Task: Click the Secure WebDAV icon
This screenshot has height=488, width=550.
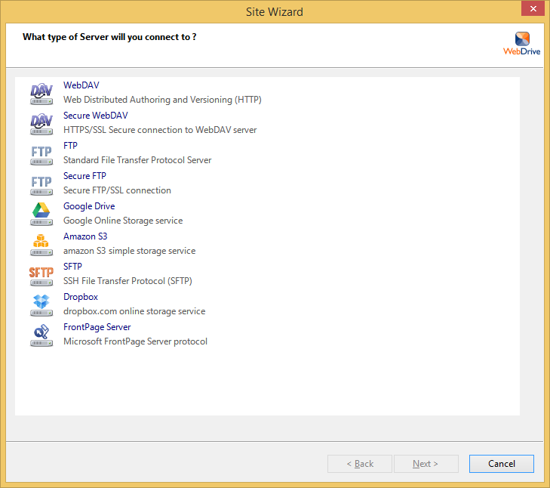Action: point(41,123)
